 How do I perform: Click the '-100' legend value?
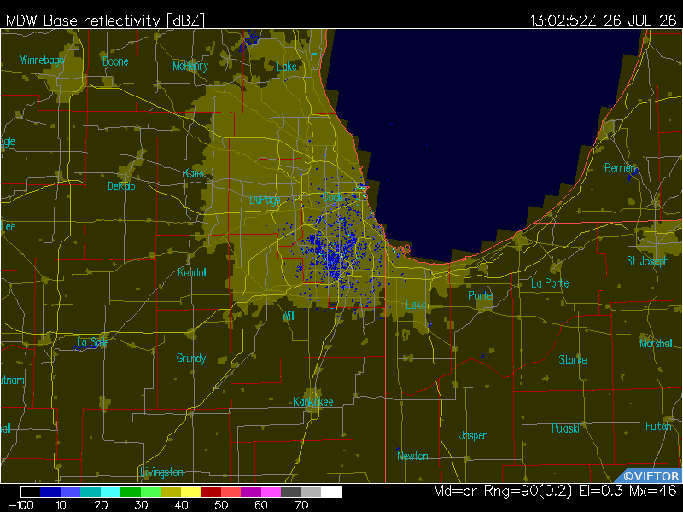(20, 505)
